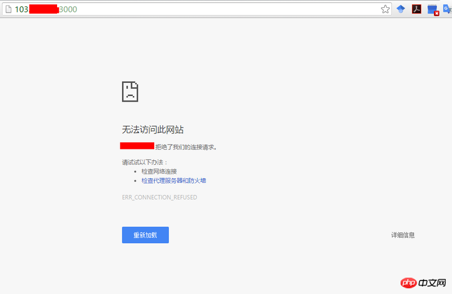Open the blue extension with red X badge
The width and height of the screenshot is (452, 294).
pyautogui.click(x=433, y=10)
